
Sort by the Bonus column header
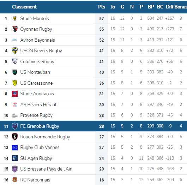click(181, 7)
